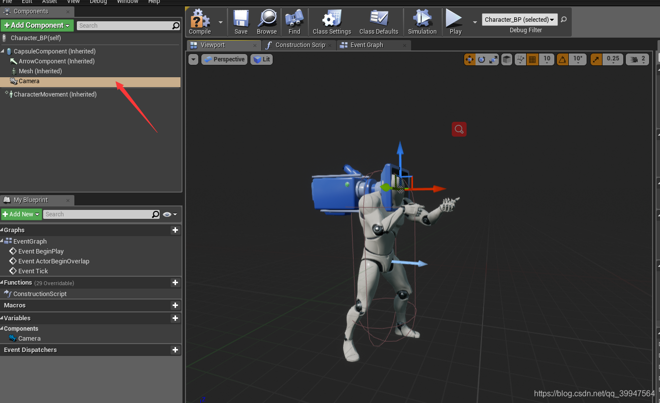Image resolution: width=660 pixels, height=403 pixels.
Task: Collapse the Graphs section
Action: point(2,230)
